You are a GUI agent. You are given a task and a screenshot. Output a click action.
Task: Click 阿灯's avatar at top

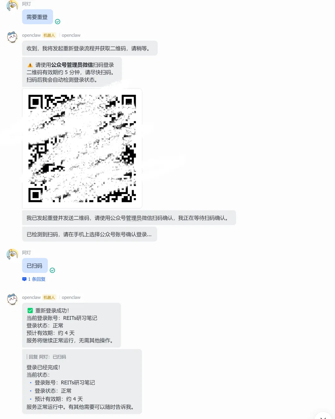pyautogui.click(x=12, y=5)
